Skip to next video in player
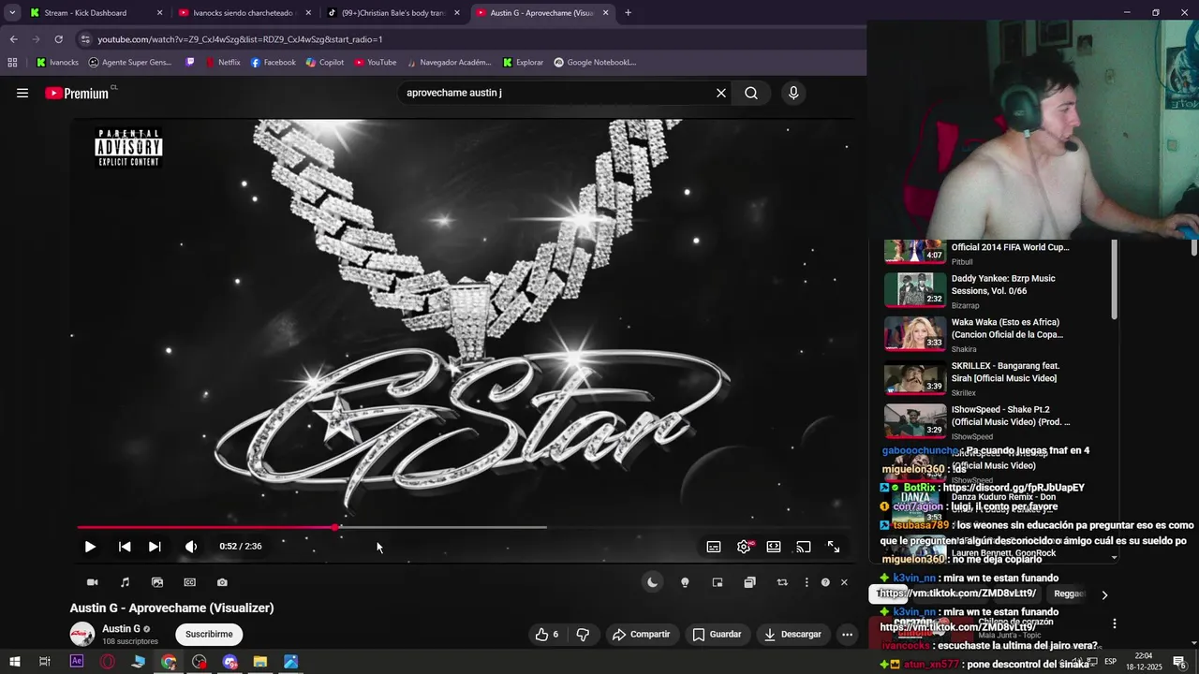This screenshot has width=1199, height=674. (155, 547)
